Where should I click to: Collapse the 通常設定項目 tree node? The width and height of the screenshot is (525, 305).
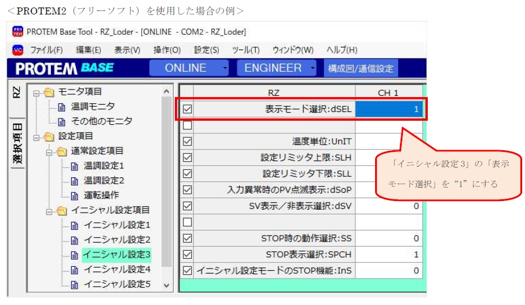pos(49,152)
